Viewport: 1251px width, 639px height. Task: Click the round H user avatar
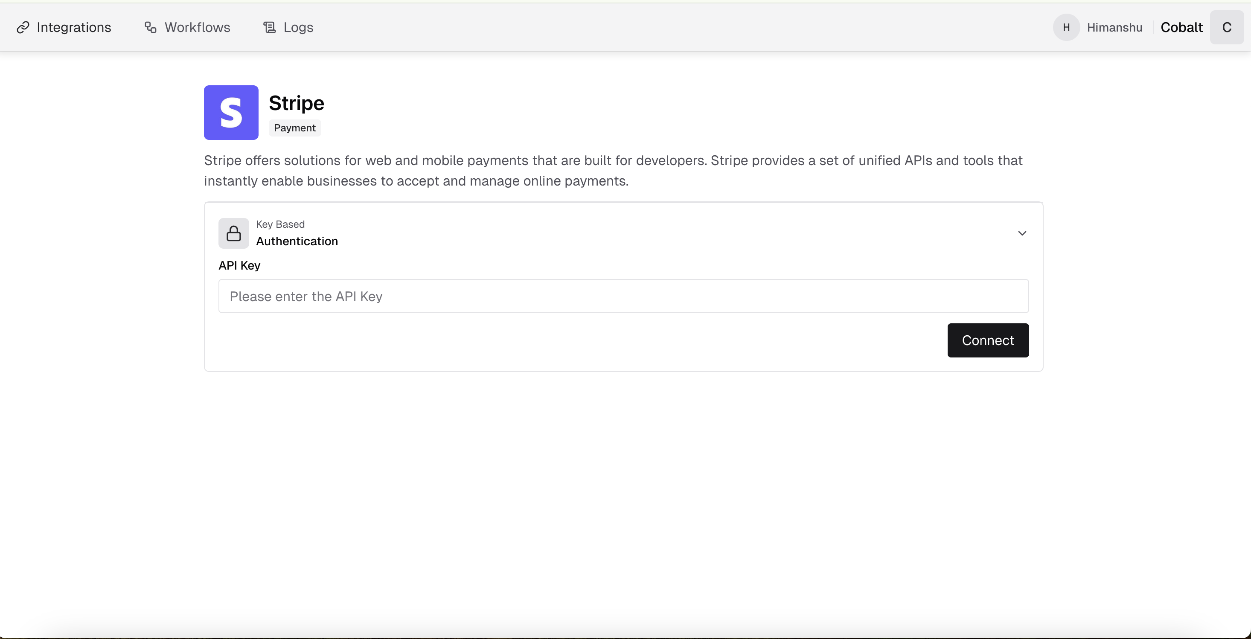[1066, 28]
